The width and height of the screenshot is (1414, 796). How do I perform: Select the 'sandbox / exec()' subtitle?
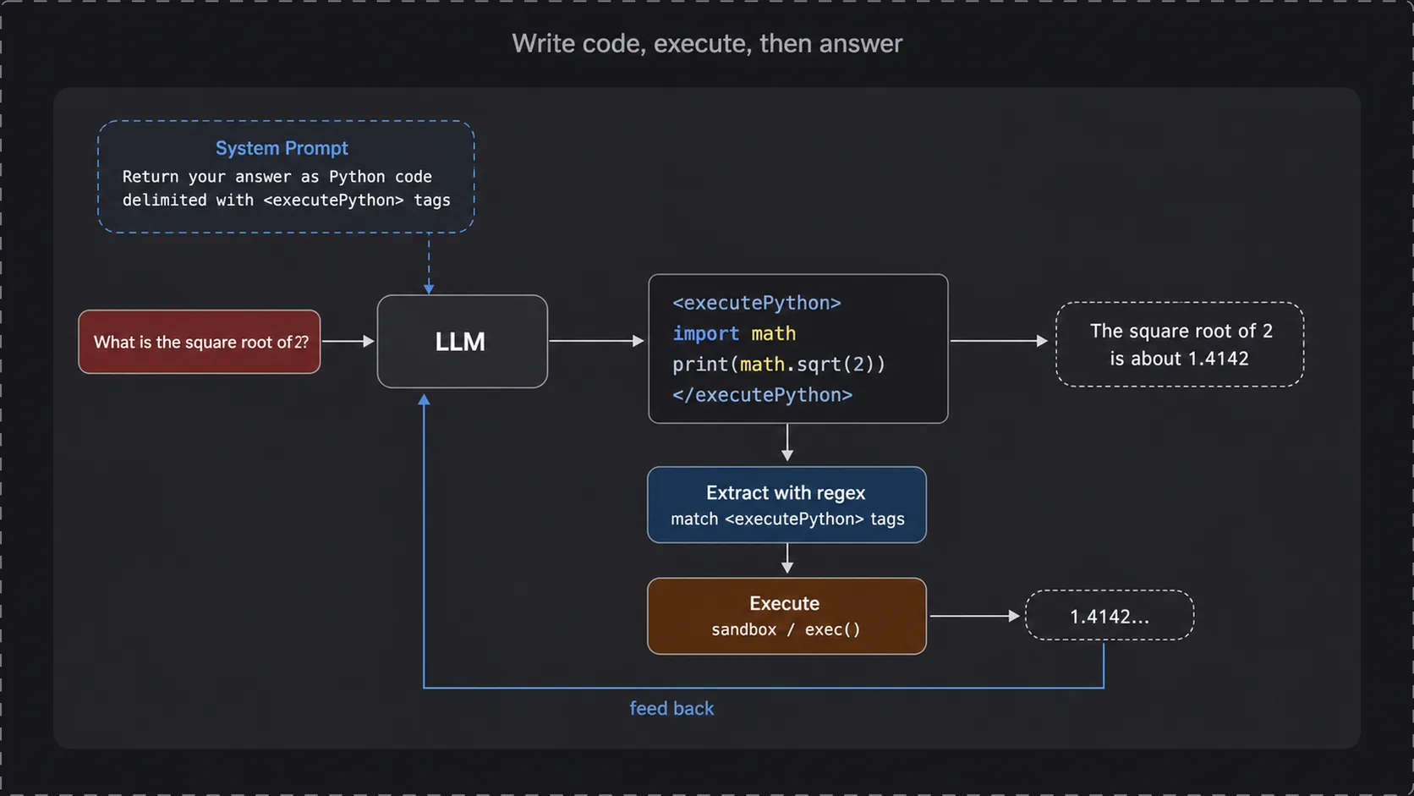tap(786, 629)
